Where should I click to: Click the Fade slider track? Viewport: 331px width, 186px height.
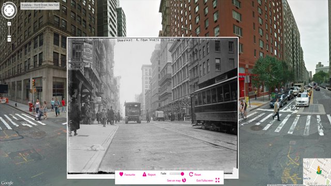[x=177, y=174]
